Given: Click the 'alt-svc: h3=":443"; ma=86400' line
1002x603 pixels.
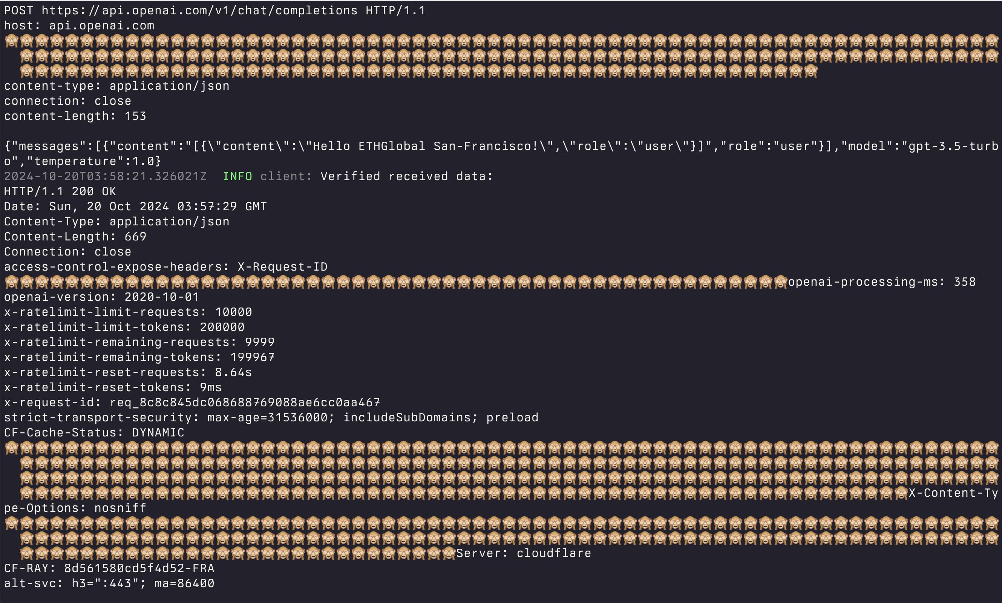Looking at the screenshot, I should click(109, 583).
